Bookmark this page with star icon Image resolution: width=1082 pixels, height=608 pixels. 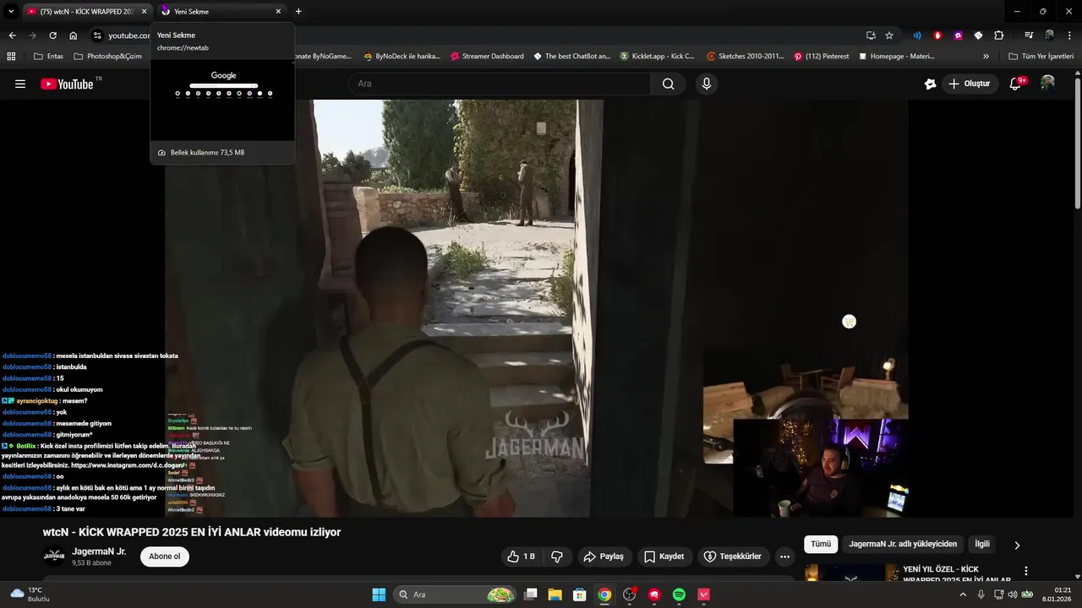889,35
